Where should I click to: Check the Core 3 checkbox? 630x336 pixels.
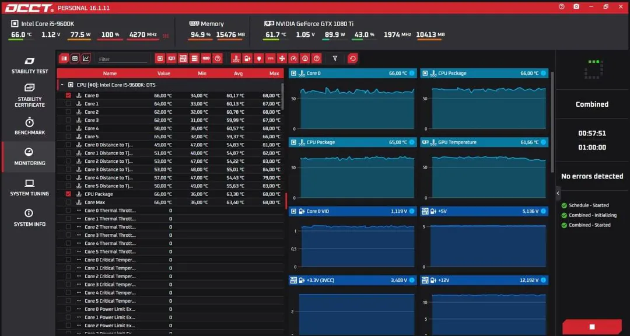click(x=68, y=120)
